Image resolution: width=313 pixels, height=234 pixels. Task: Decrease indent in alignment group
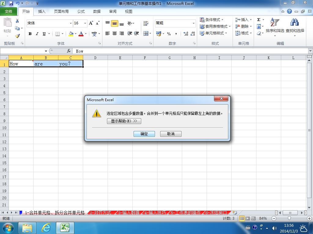(x=130, y=34)
